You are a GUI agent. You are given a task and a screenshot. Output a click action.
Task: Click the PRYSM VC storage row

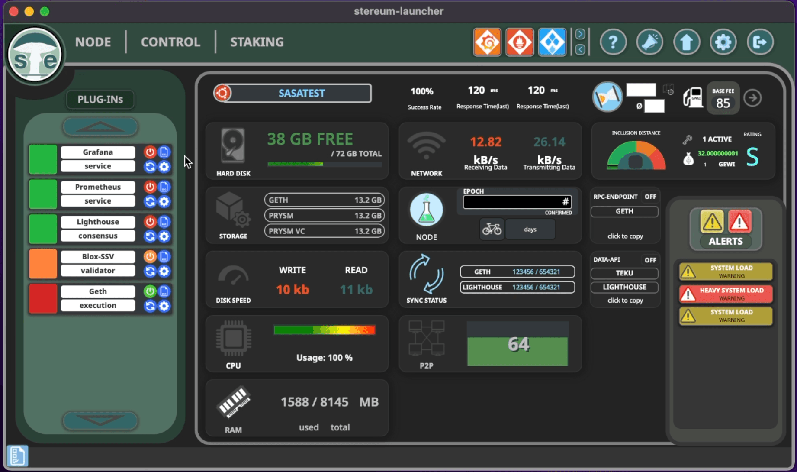(x=325, y=231)
